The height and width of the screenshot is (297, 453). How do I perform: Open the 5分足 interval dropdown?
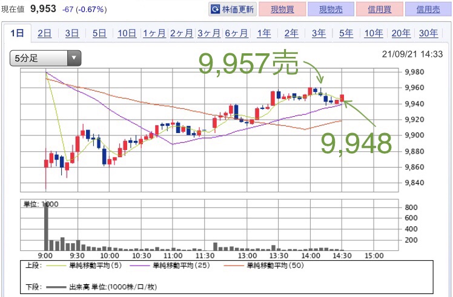point(45,58)
